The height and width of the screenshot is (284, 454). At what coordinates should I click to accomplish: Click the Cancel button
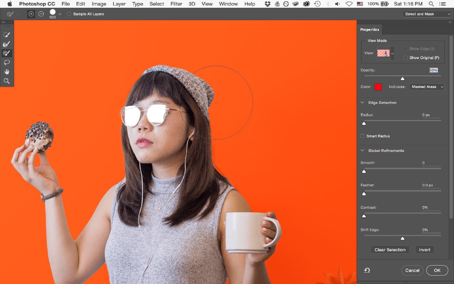pyautogui.click(x=412, y=270)
